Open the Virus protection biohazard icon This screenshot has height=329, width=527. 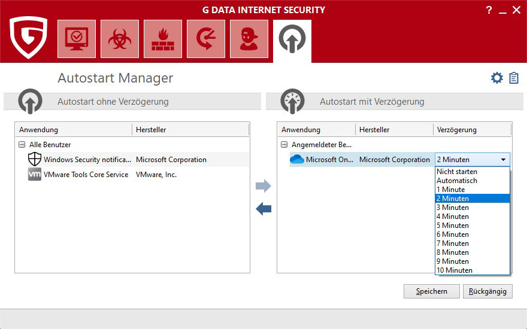[x=120, y=39]
